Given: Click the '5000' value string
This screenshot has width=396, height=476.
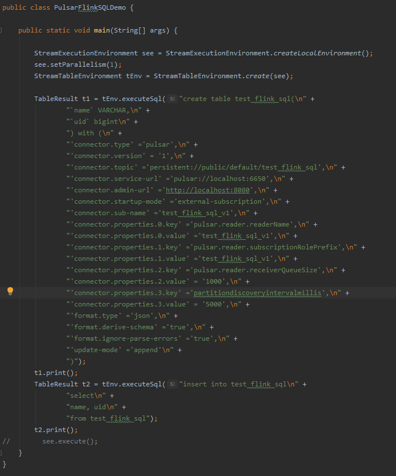Looking at the screenshot, I should (x=214, y=304).
